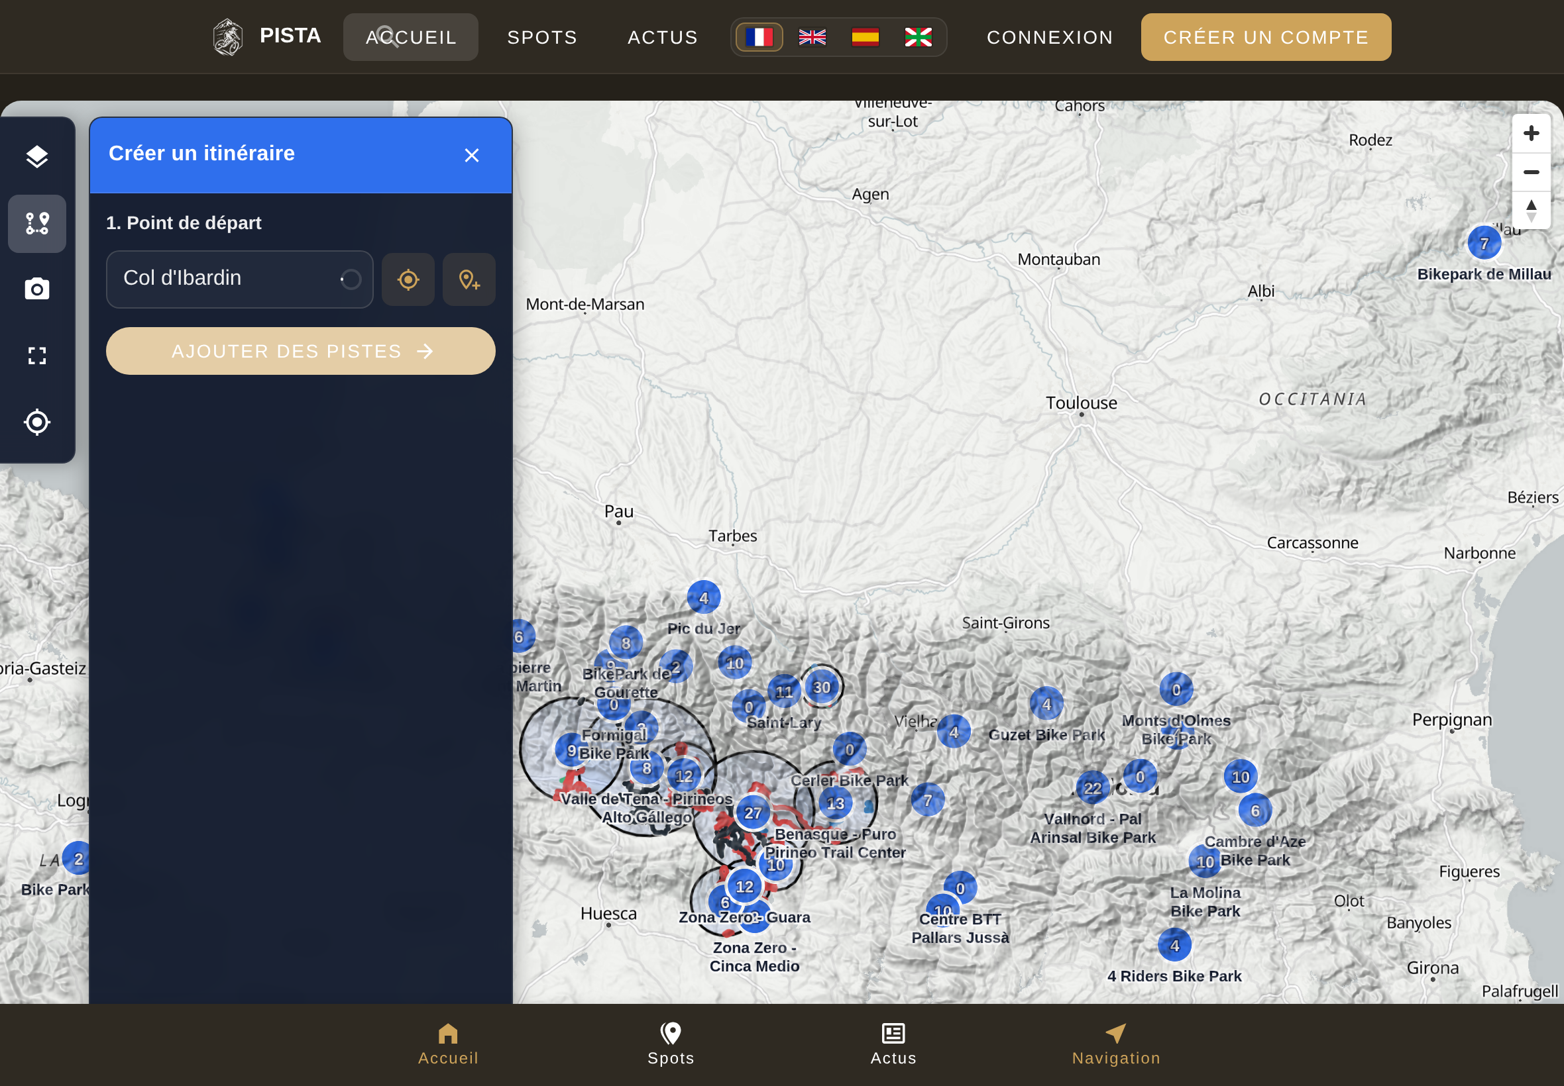
Task: Open Navigation in bottom bar
Action: pyautogui.click(x=1116, y=1044)
